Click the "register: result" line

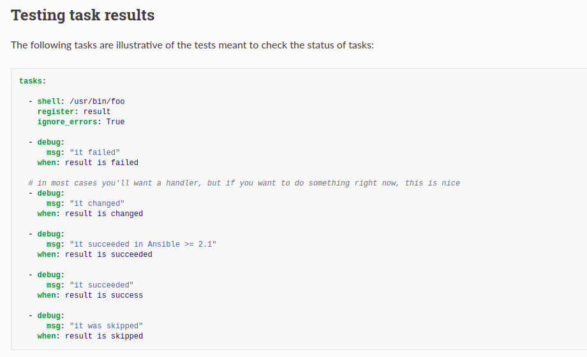pyautogui.click(x=74, y=112)
